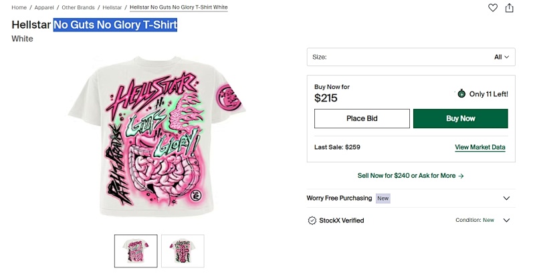Open the Size dropdown showing All
The image size is (535, 278).
point(411,57)
